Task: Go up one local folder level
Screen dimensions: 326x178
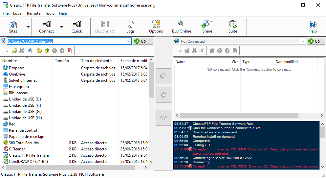Action: click(47, 51)
